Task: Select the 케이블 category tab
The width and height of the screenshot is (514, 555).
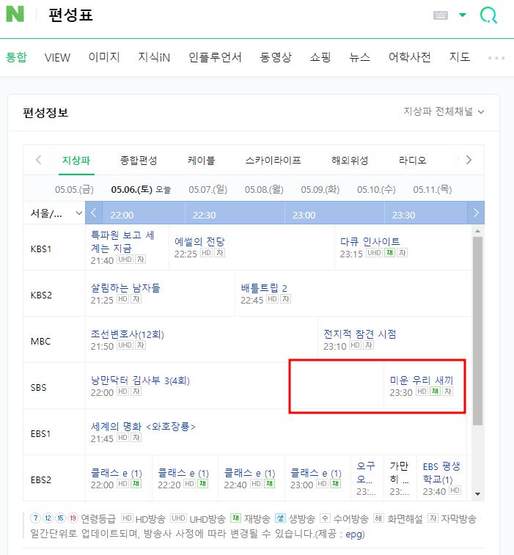Action: (201, 161)
